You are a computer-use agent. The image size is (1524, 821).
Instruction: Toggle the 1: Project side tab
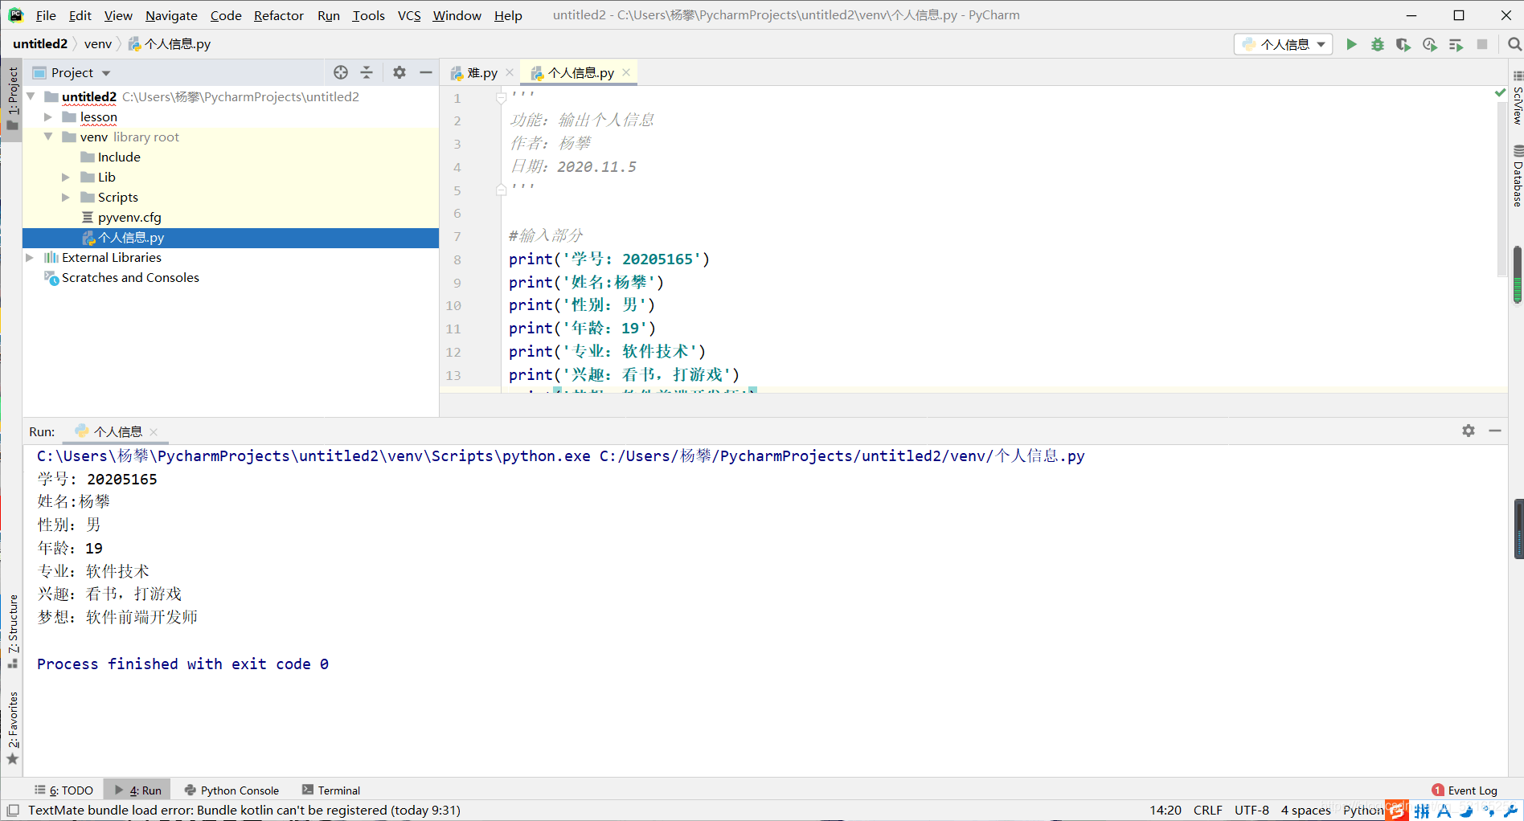(12, 98)
